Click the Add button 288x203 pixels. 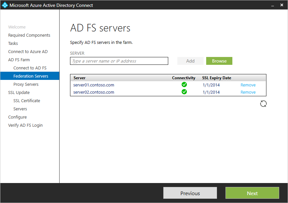190,61
